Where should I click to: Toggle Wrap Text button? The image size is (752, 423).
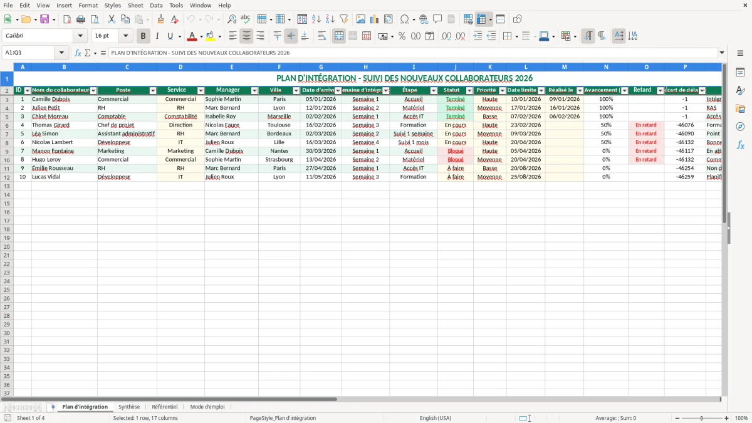(x=322, y=36)
